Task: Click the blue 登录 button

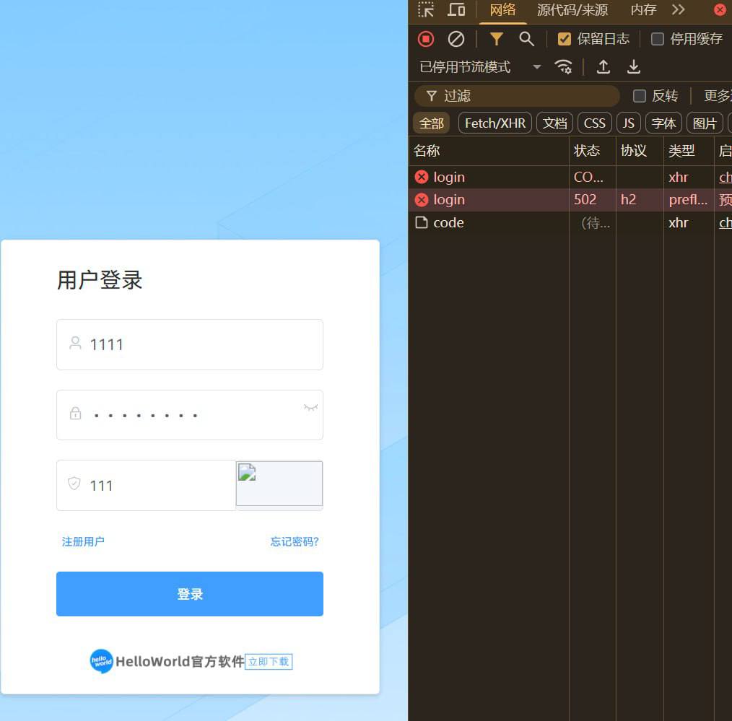Action: tap(190, 594)
